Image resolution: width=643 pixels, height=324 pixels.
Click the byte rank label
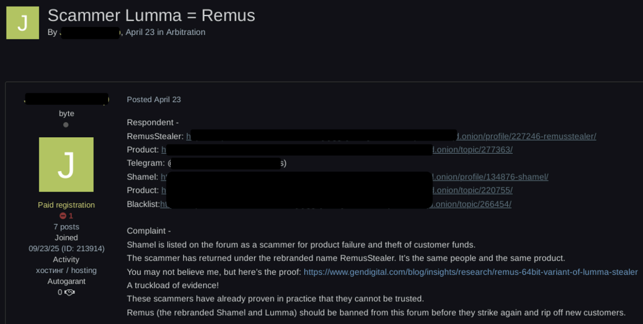[x=66, y=114]
